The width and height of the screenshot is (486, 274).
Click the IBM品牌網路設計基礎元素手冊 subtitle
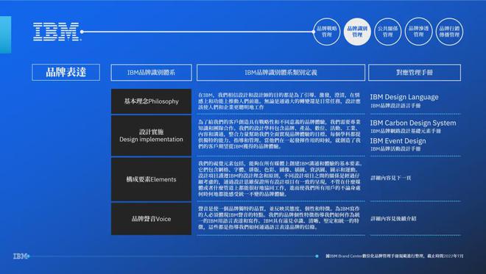click(406, 131)
